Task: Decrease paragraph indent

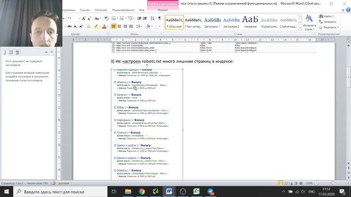Action: [x=139, y=19]
